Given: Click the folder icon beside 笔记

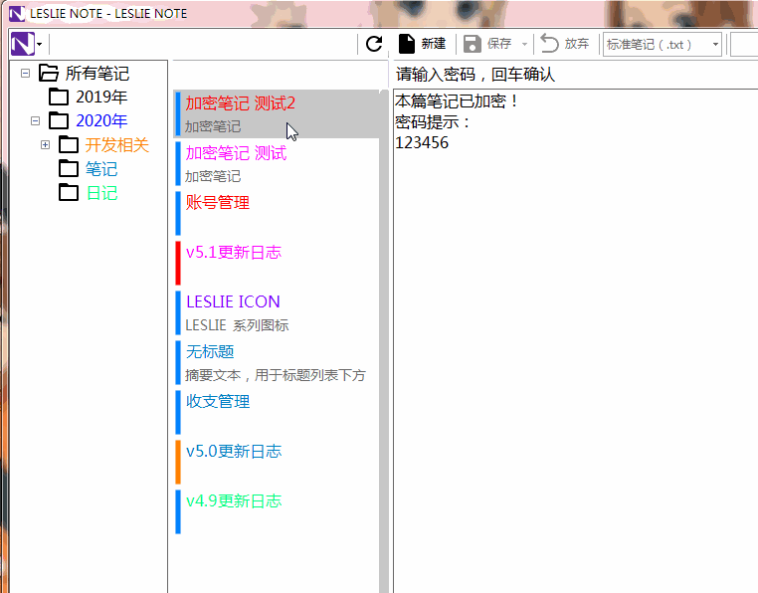Looking at the screenshot, I should click(x=69, y=169).
